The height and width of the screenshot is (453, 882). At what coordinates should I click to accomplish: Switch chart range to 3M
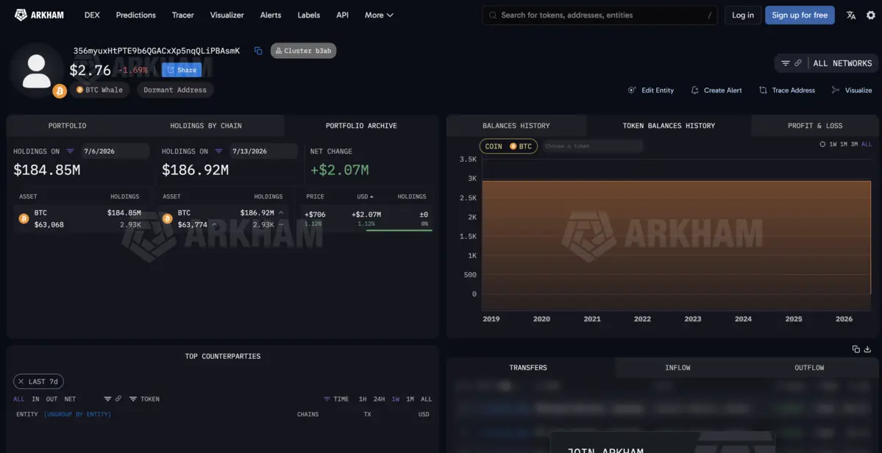pos(854,144)
